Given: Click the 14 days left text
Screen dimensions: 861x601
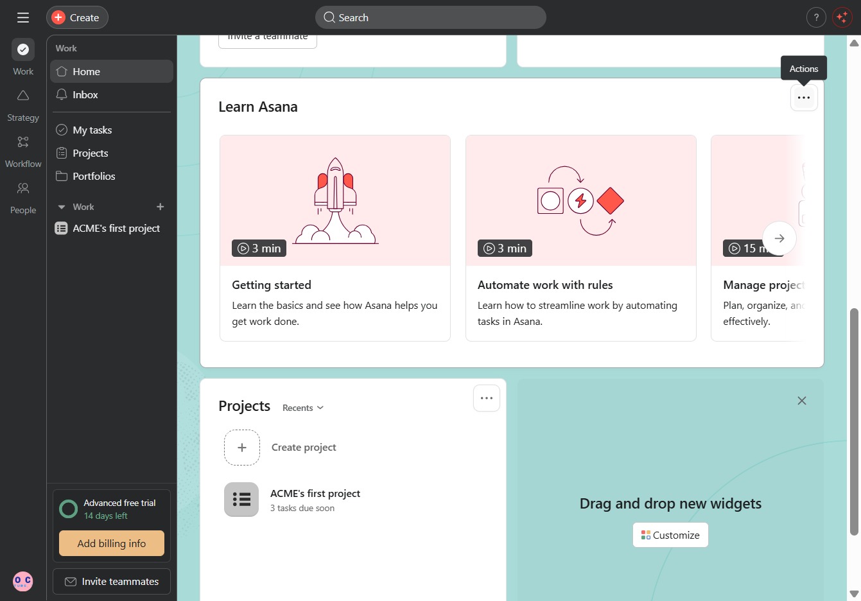Looking at the screenshot, I should pyautogui.click(x=106, y=516).
